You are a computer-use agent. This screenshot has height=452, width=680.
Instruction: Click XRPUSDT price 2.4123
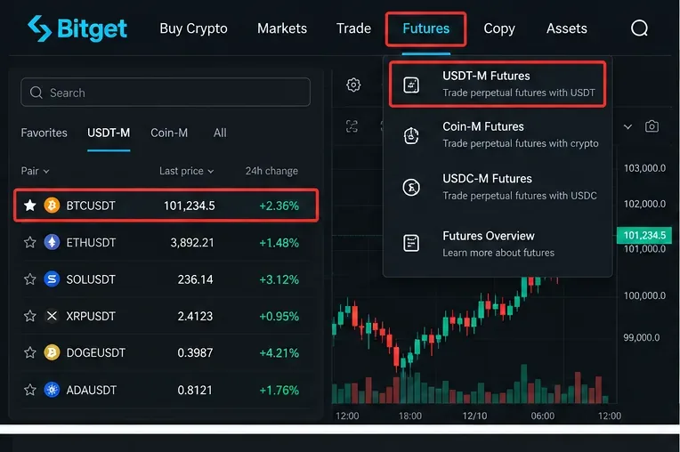195,316
